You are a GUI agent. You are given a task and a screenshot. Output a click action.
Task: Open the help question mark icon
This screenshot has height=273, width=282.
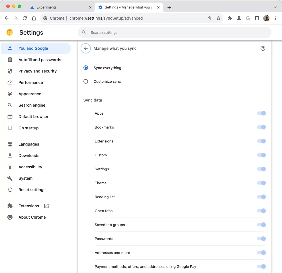point(263,48)
